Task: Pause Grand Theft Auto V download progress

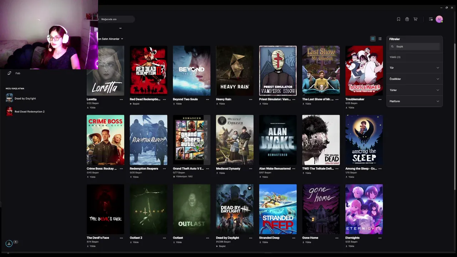Action: [x=174, y=177]
